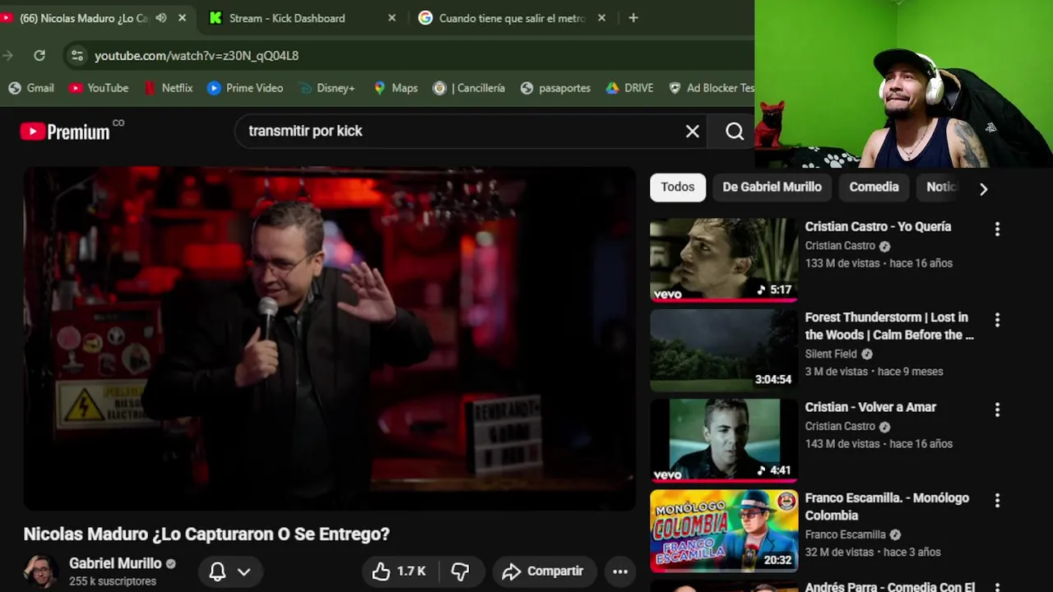Open Gabriel Murillo's channel avatar
The height and width of the screenshot is (592, 1053).
(40, 571)
